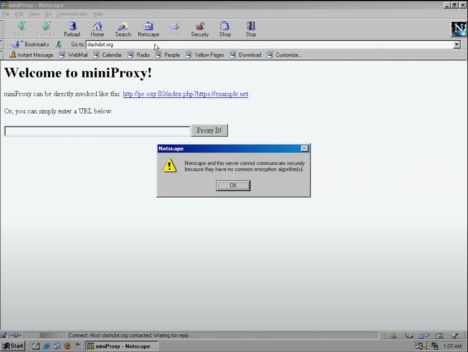
Task: Click the Netscape N logo throbber
Action: (458, 29)
